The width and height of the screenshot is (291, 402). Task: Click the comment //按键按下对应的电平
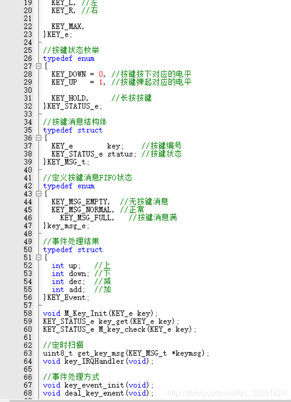(152, 75)
